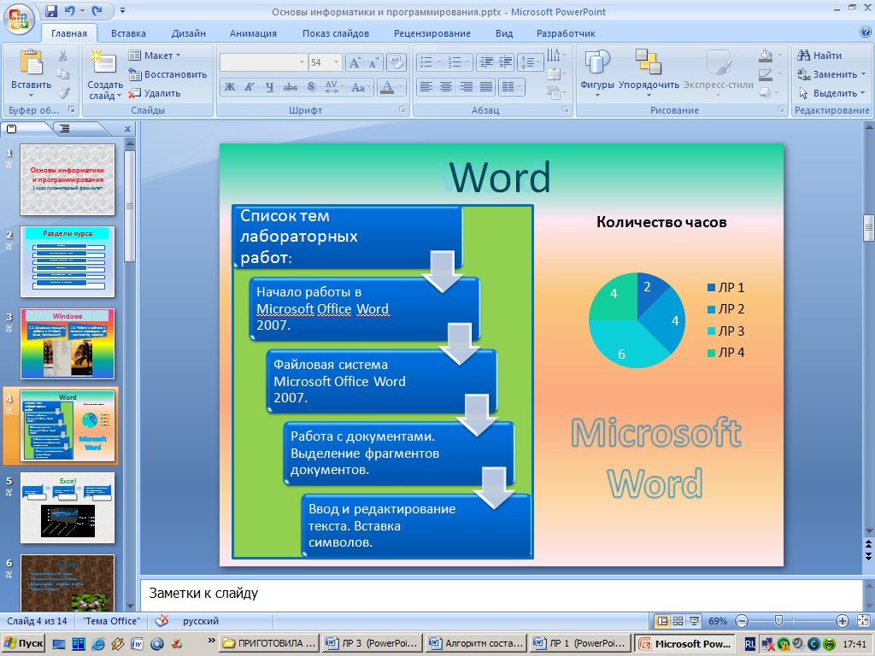This screenshot has width=875, height=656.
Task: Toggle Justify text alignment
Action: [486, 87]
